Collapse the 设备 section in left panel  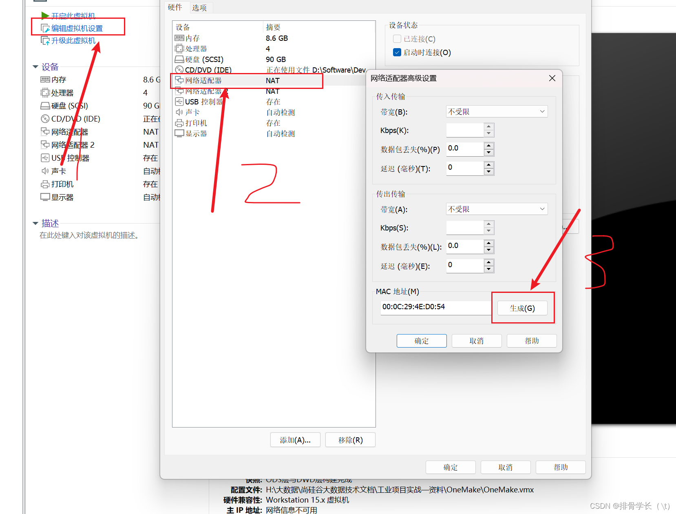(x=35, y=66)
